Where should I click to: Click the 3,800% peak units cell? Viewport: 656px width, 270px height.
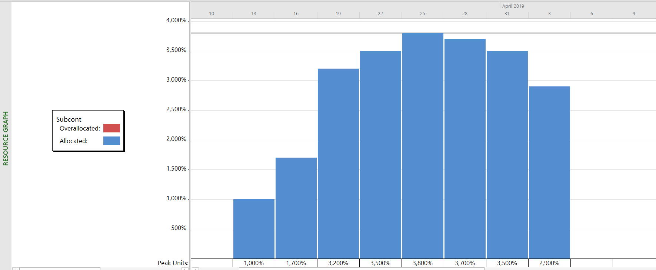[x=423, y=263]
